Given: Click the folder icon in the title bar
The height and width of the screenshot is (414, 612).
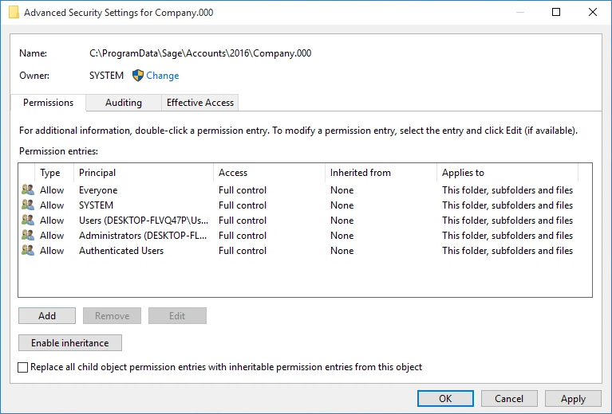Looking at the screenshot, I should pos(14,13).
